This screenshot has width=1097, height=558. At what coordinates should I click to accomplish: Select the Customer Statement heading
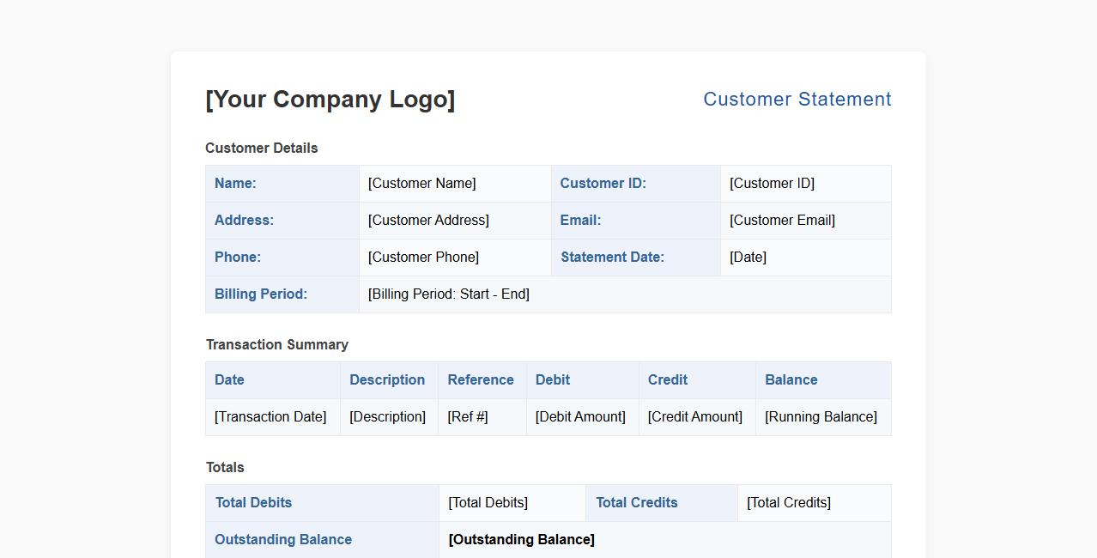[797, 99]
